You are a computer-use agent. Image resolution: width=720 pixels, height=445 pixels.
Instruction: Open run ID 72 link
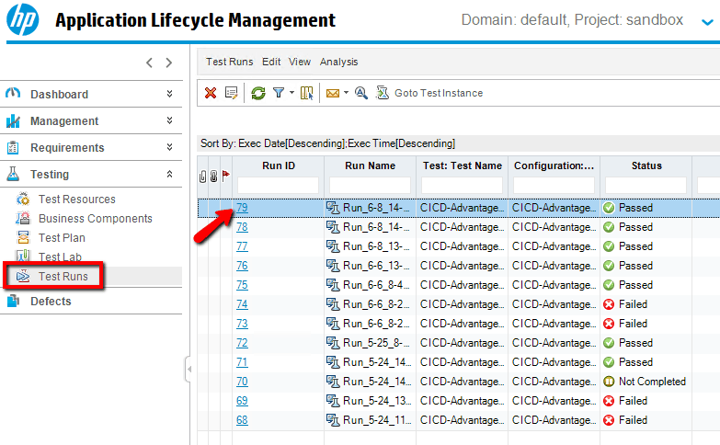pos(242,343)
